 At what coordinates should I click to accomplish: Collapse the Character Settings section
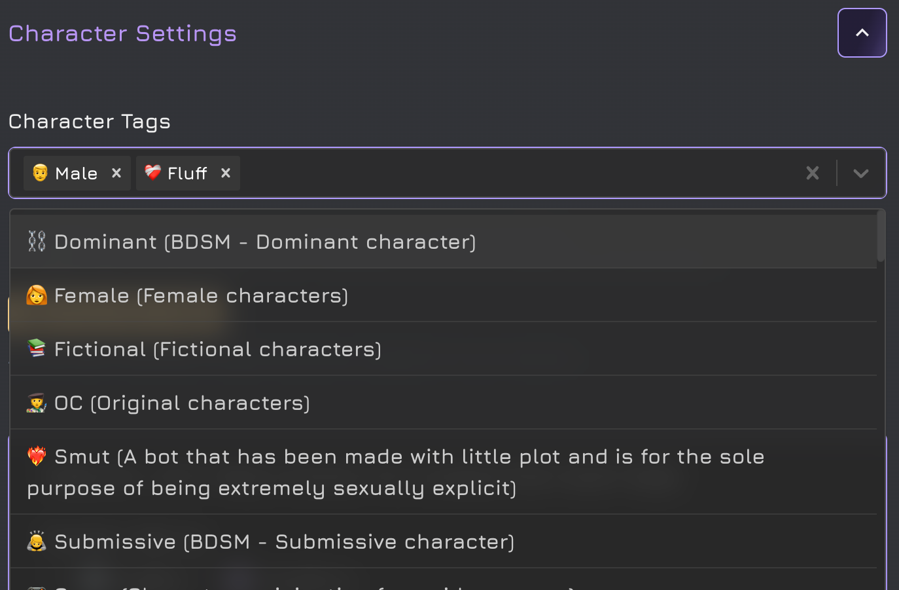click(x=862, y=33)
